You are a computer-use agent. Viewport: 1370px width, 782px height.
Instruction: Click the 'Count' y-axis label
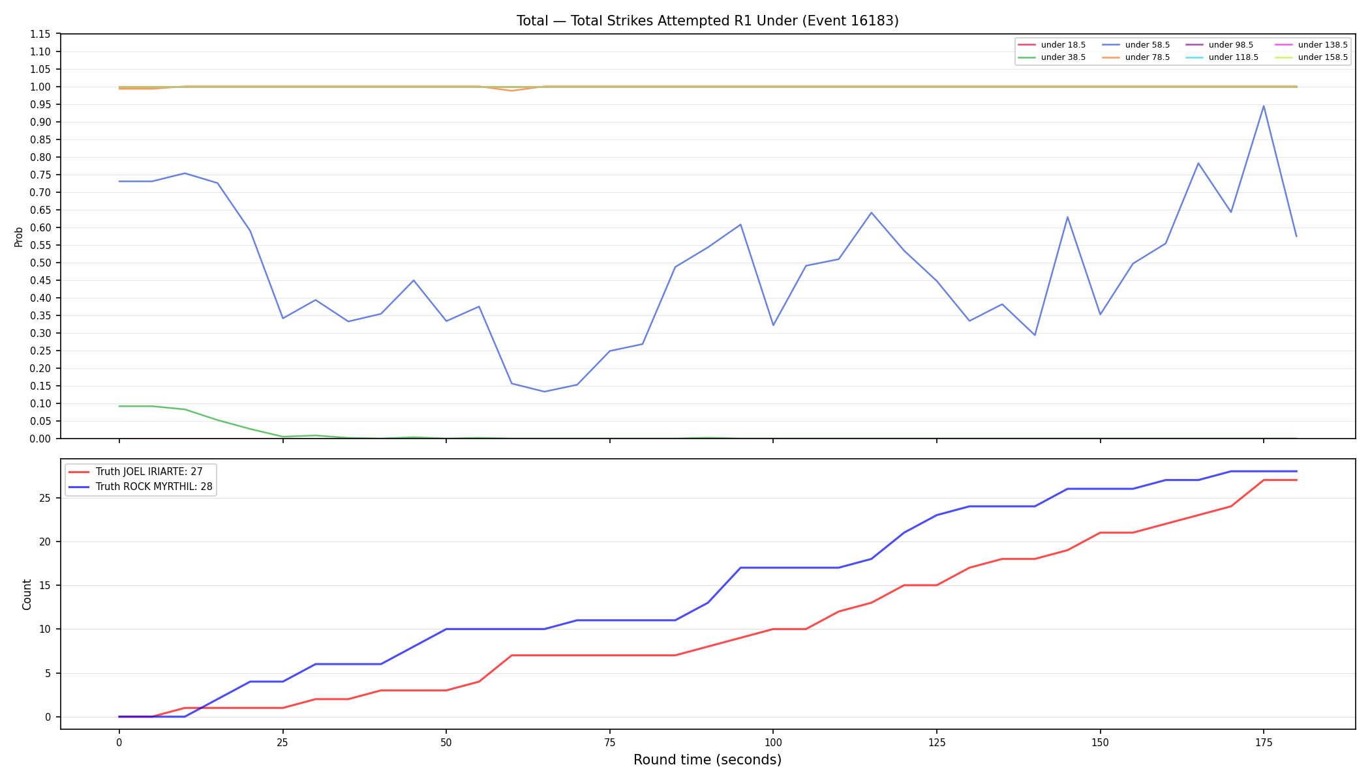click(x=27, y=594)
